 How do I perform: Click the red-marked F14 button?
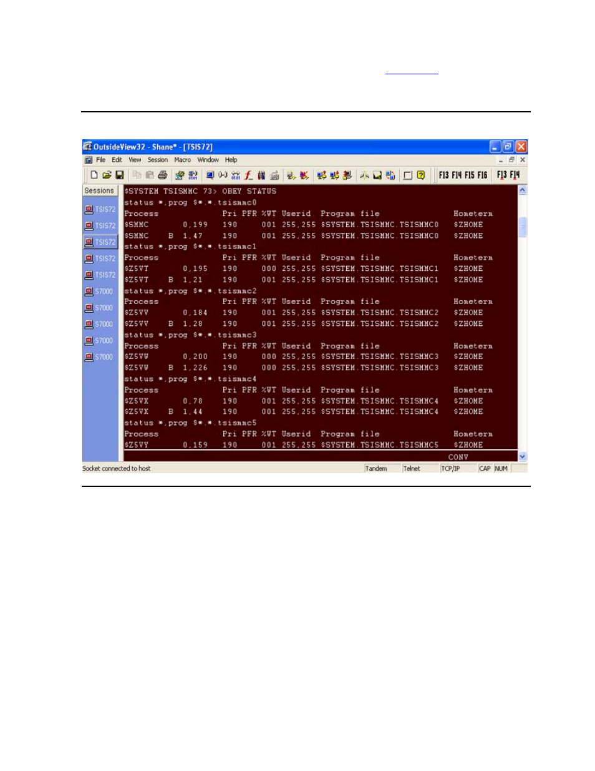(x=515, y=175)
